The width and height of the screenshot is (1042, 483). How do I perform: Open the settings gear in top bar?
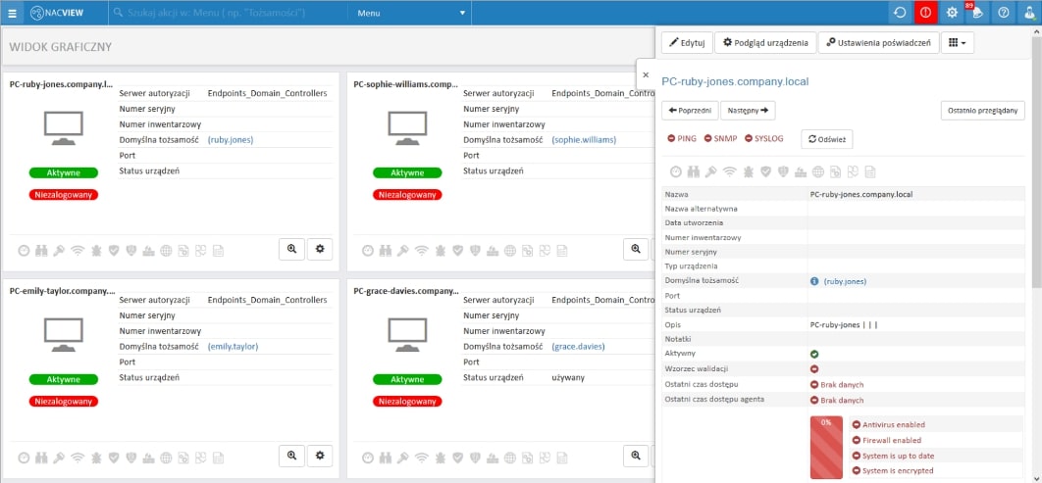click(952, 13)
